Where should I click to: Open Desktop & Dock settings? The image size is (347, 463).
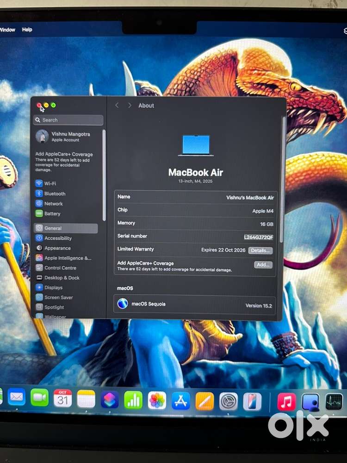57,277
